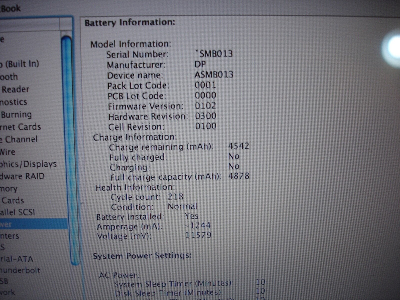The height and width of the screenshot is (300, 400).
Task: Select Ethernet Cards in the sidebar
Action: click(20, 127)
